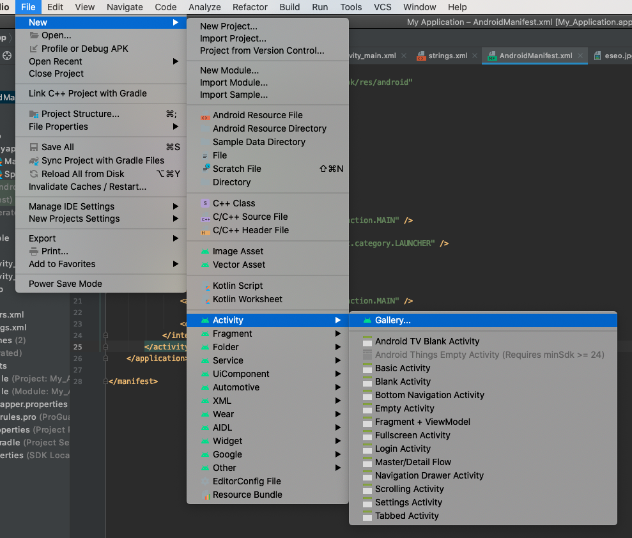Click the Android Resource File icon

point(205,116)
